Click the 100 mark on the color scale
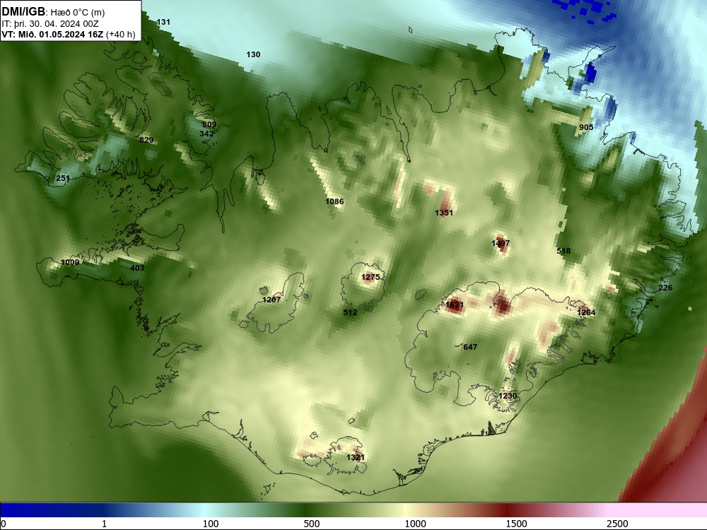Image resolution: width=707 pixels, height=530 pixels. click(x=211, y=524)
